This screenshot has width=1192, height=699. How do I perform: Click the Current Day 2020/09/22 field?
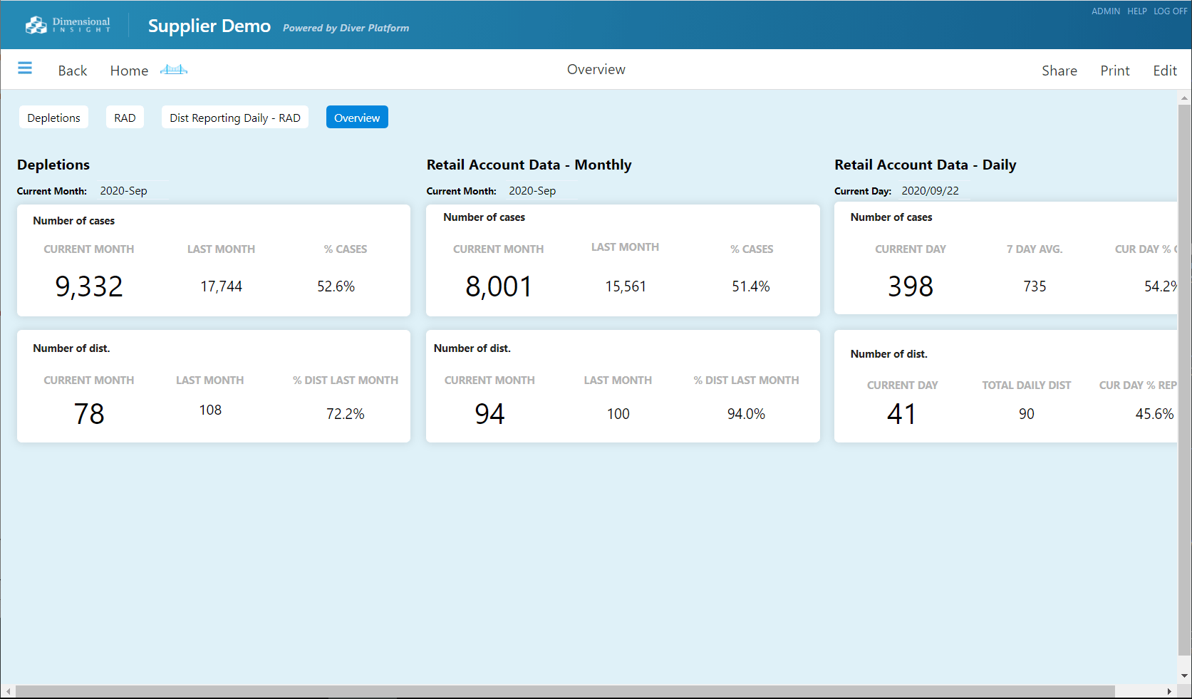pyautogui.click(x=930, y=191)
